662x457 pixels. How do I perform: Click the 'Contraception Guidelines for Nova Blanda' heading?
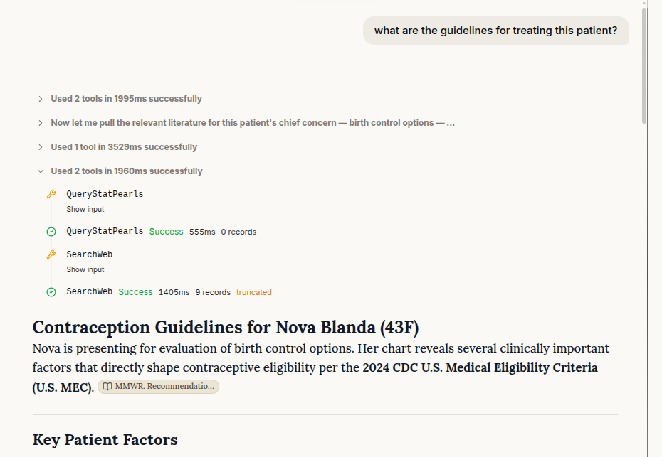[226, 327]
